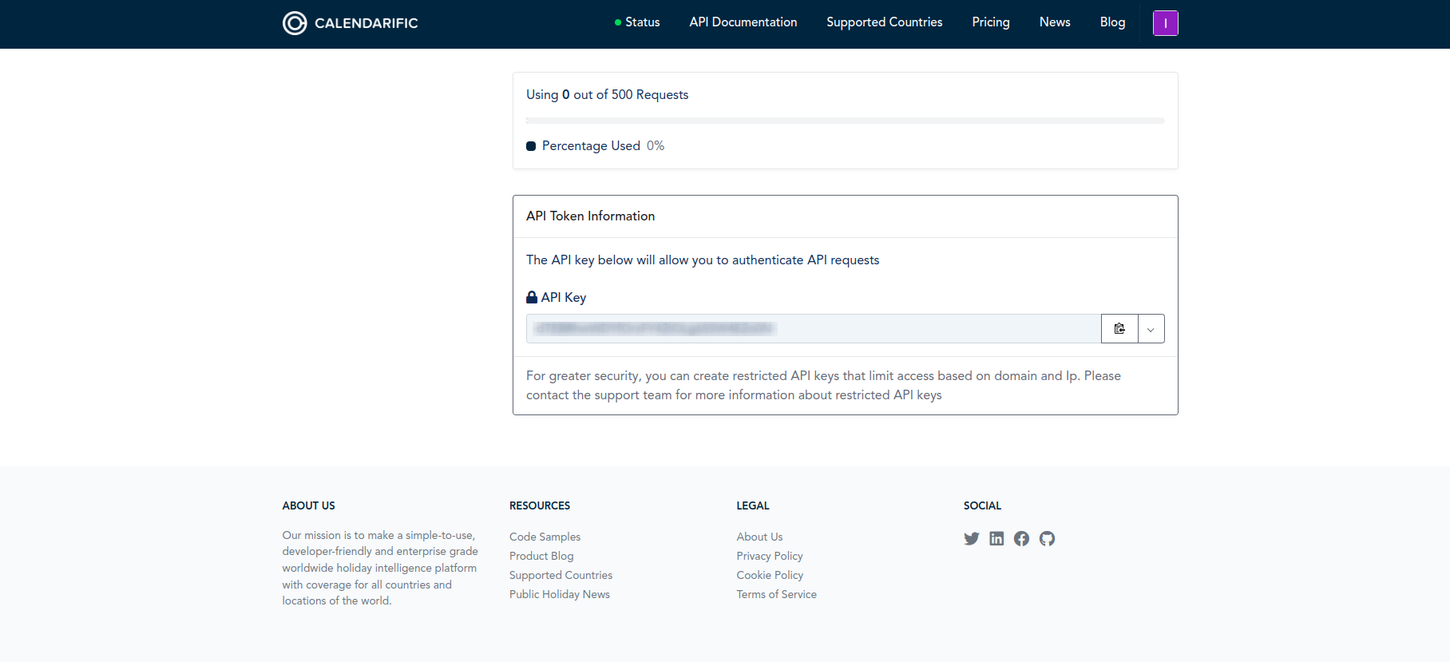Open Calendarific LinkedIn icon
This screenshot has height=662, width=1450.
996,538
